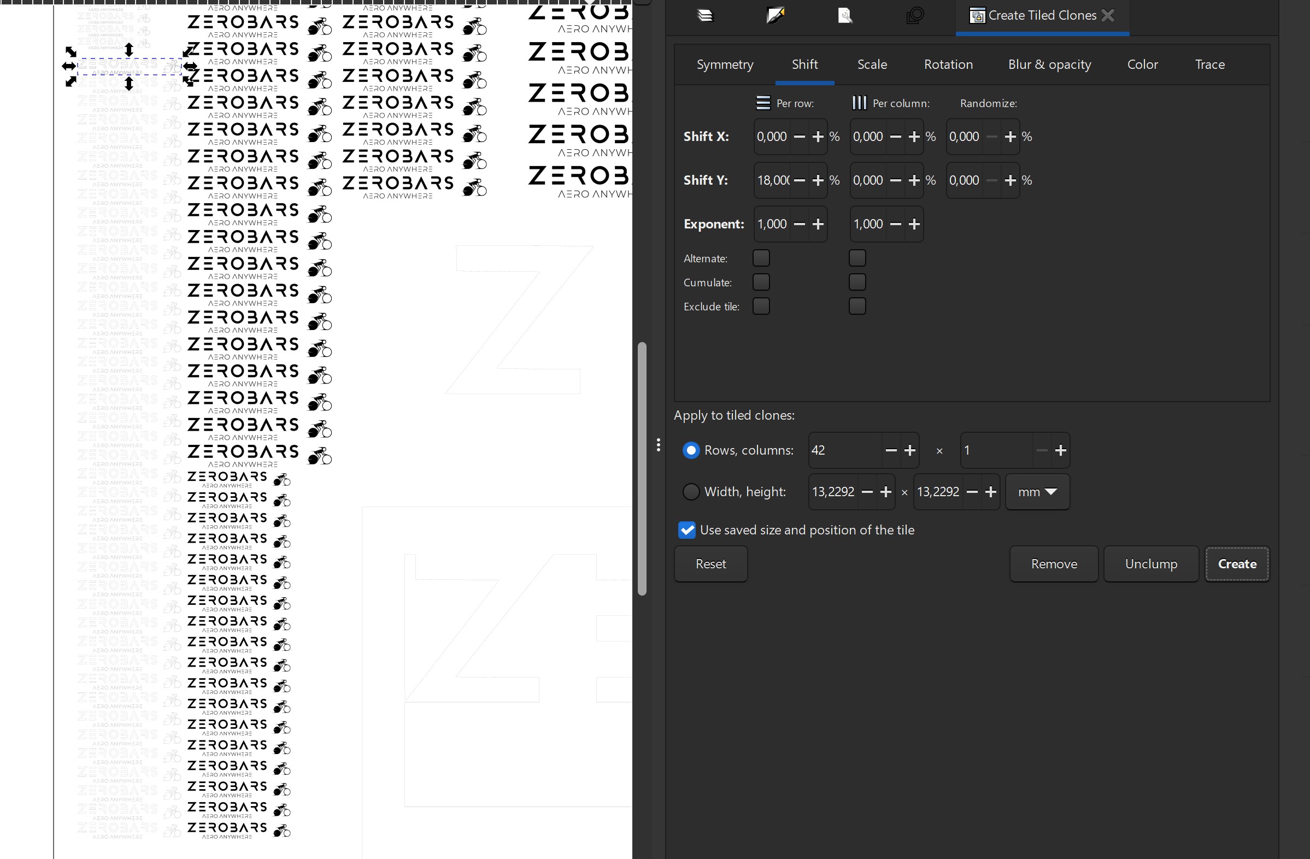Enable Exclude tile per column checkbox
Viewport: 1310px width, 859px height.
[x=857, y=306]
